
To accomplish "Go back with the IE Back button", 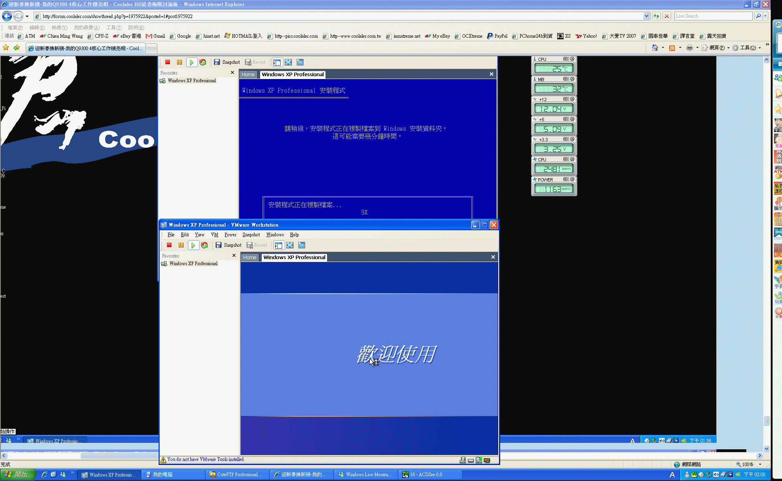I will click(x=7, y=16).
